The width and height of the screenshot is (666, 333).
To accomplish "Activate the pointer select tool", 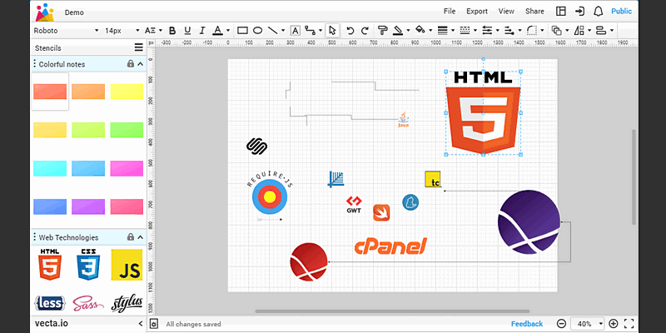I will coord(331,31).
